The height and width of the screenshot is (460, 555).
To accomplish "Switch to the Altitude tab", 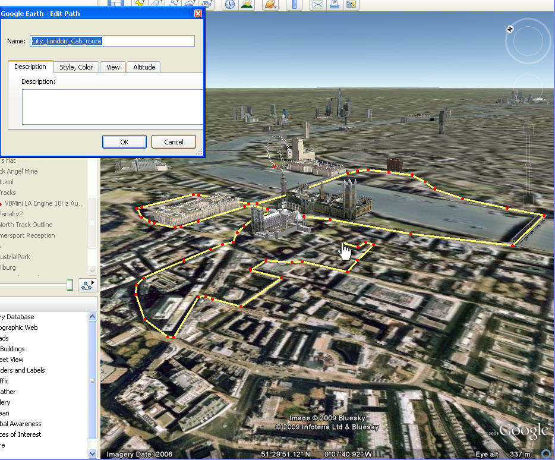I will pyautogui.click(x=144, y=67).
